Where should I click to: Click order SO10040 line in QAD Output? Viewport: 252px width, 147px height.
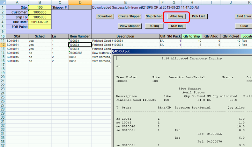point(180,126)
